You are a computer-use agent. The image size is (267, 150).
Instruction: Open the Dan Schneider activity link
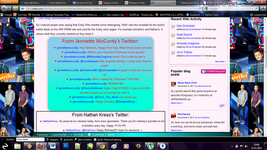[186, 26]
